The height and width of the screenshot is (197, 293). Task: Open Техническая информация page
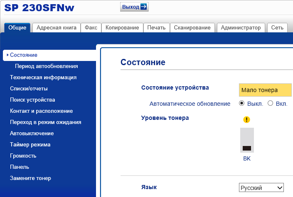coord(43,78)
